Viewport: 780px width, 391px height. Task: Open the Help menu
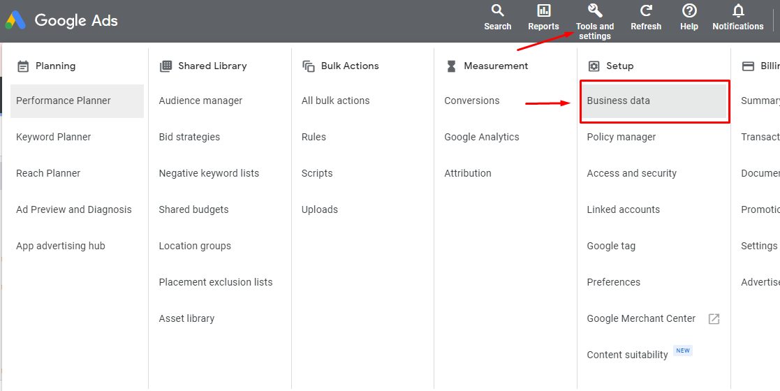tap(689, 17)
